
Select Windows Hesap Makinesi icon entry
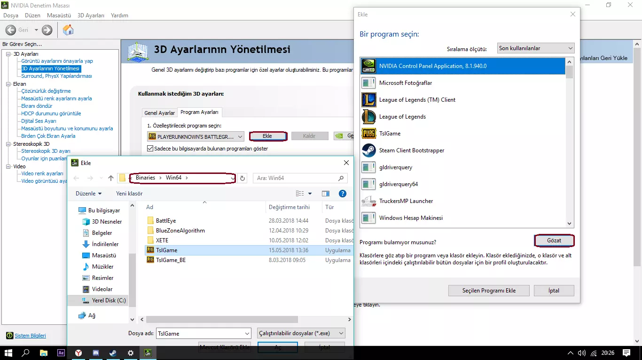368,218
